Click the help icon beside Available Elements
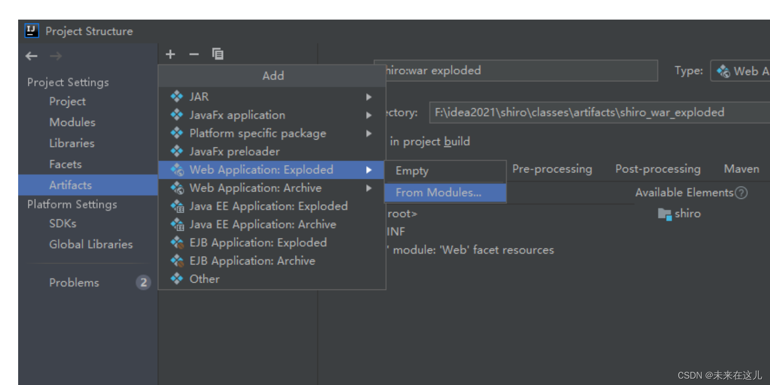The image size is (770, 385). (x=742, y=193)
